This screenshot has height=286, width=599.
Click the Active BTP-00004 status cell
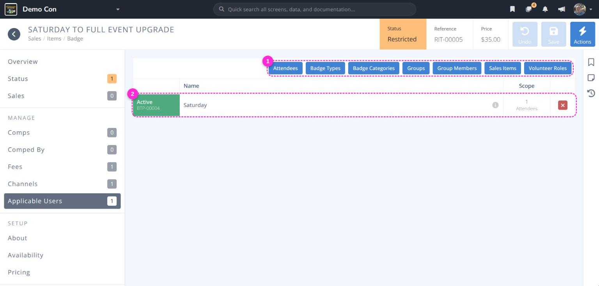(x=156, y=105)
